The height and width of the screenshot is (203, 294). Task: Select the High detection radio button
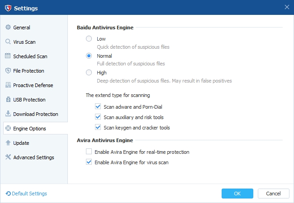89,73
